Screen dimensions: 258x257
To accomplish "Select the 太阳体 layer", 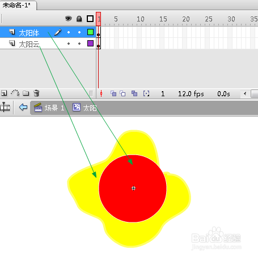I will (x=48, y=32).
